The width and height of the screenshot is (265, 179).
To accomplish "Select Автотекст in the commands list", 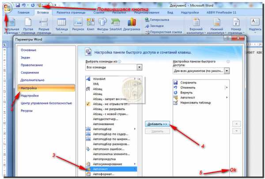I will (111, 169).
